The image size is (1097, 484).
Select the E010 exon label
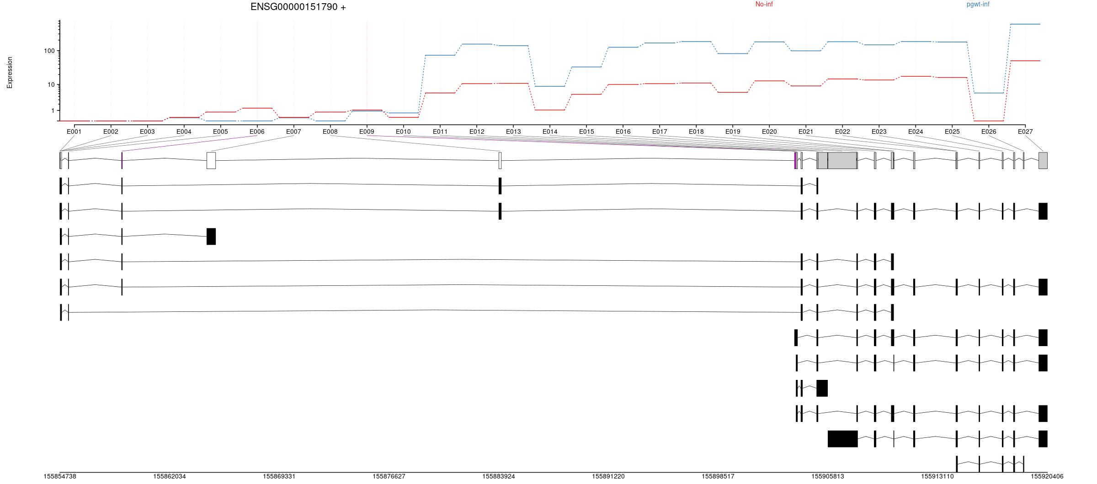403,132
